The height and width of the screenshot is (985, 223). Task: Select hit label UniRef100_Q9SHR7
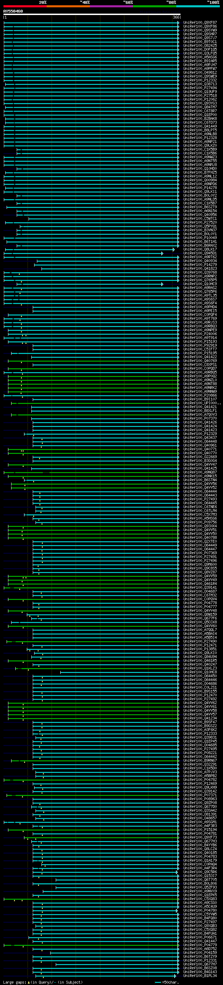pyautogui.click(x=200, y=34)
